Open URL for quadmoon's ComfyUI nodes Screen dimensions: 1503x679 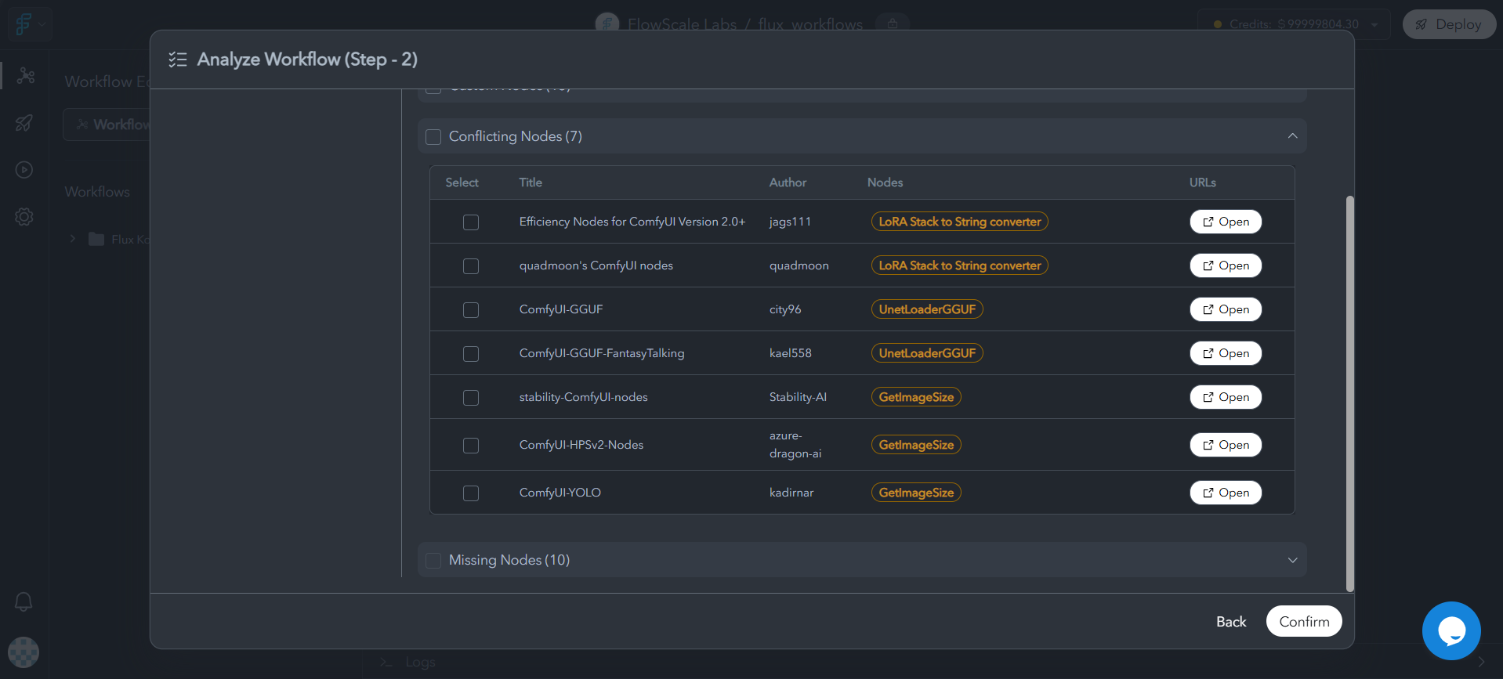tap(1226, 265)
